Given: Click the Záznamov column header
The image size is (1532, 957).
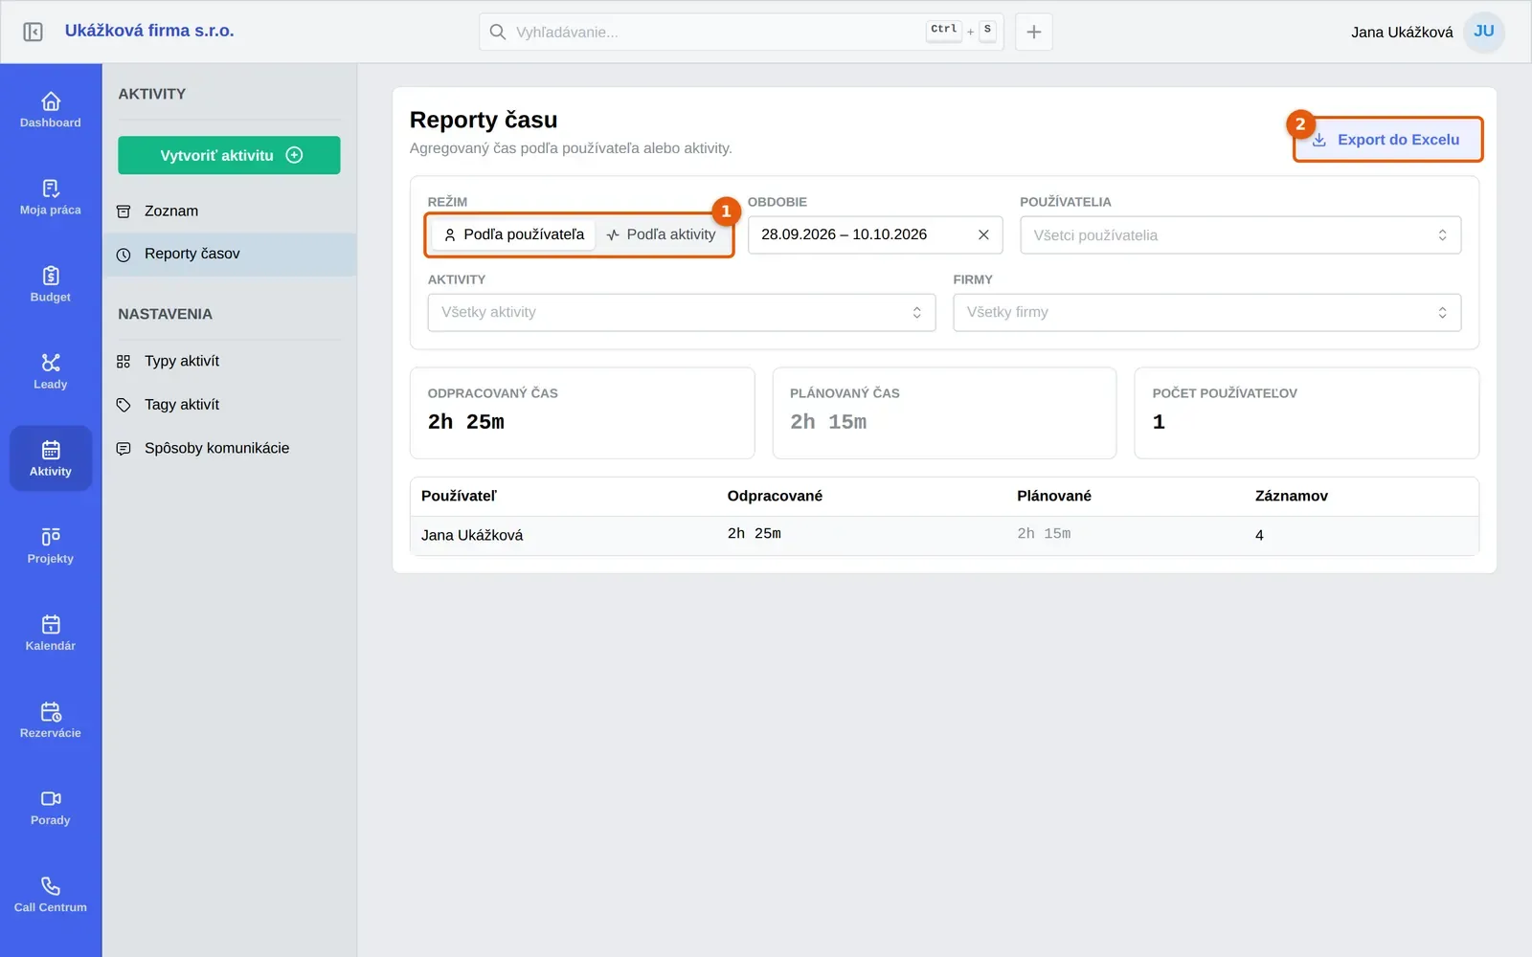Looking at the screenshot, I should coord(1292,496).
